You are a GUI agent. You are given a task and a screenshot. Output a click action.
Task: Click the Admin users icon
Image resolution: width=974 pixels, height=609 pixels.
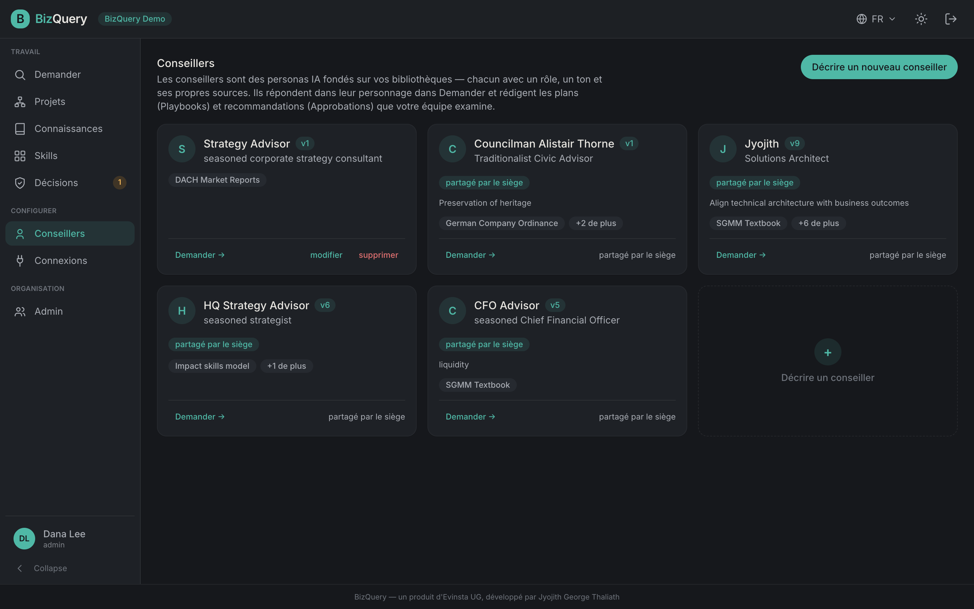click(x=20, y=312)
